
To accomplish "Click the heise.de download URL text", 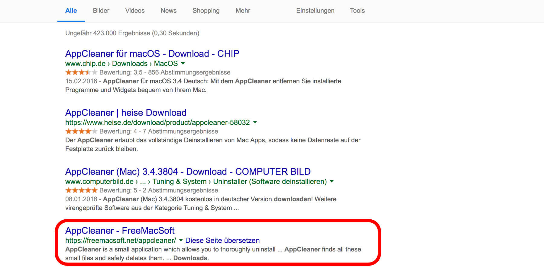I will (157, 122).
